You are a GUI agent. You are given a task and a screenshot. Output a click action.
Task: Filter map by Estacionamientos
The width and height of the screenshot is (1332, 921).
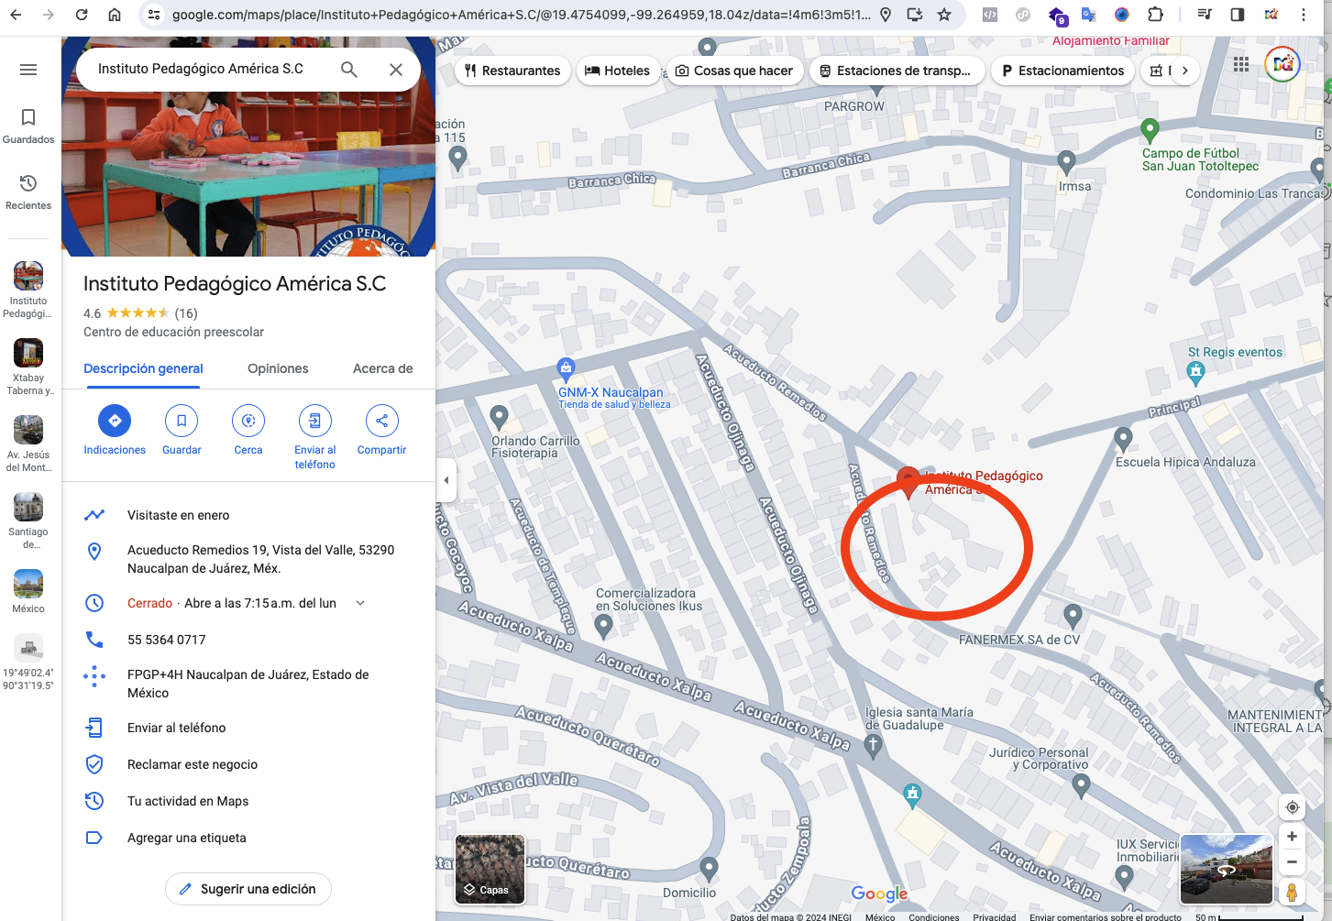[x=1063, y=71]
